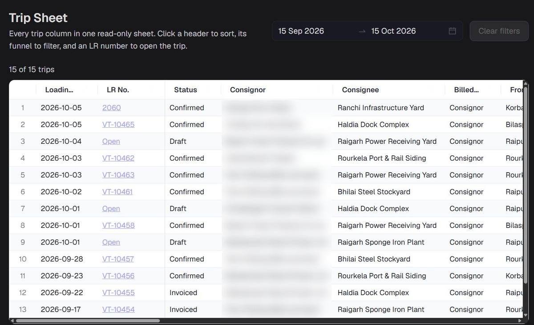
Task: Click the loading date 2026-09-22
Action: pyautogui.click(x=62, y=292)
